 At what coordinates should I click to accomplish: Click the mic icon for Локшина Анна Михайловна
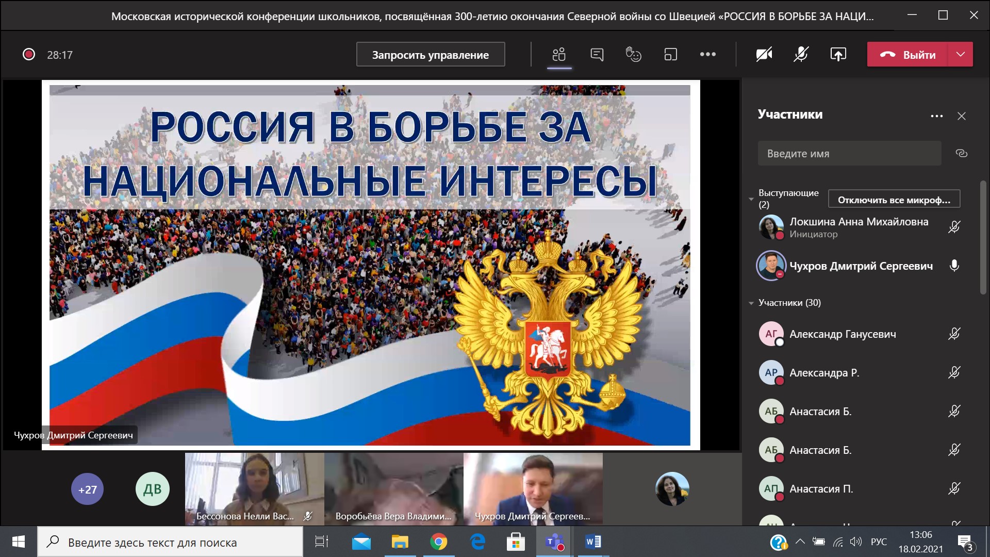pos(954,227)
